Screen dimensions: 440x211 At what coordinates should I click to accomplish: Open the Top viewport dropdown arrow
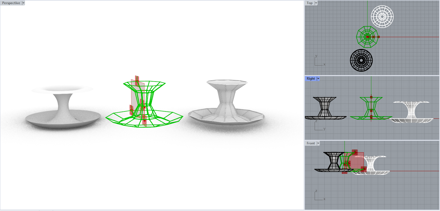(316, 3)
